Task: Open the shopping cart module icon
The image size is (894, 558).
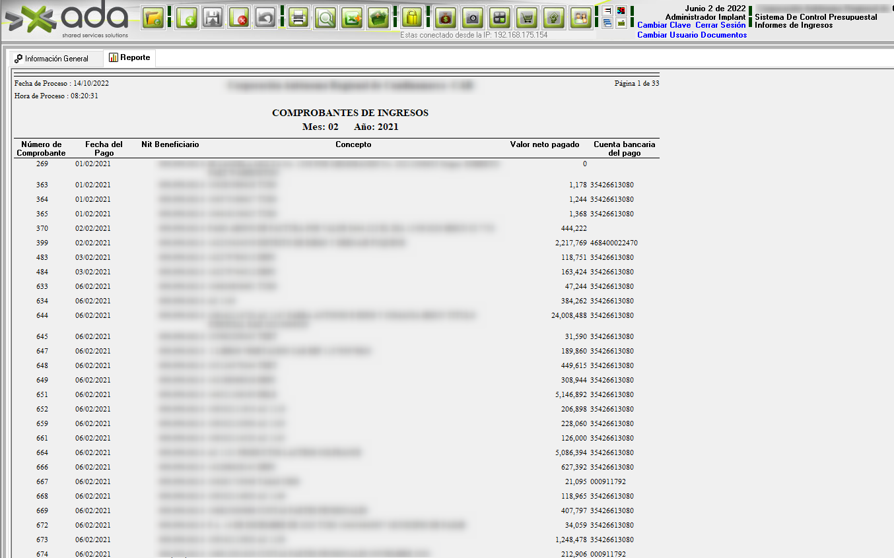Action: [x=526, y=18]
